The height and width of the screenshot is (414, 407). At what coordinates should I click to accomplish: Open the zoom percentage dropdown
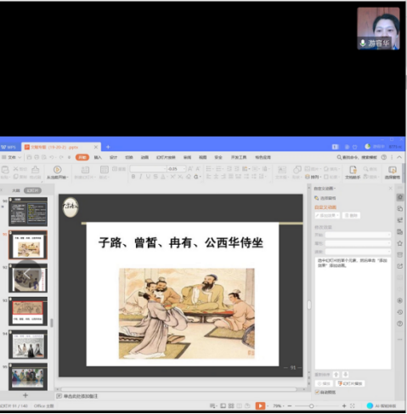[278, 405]
